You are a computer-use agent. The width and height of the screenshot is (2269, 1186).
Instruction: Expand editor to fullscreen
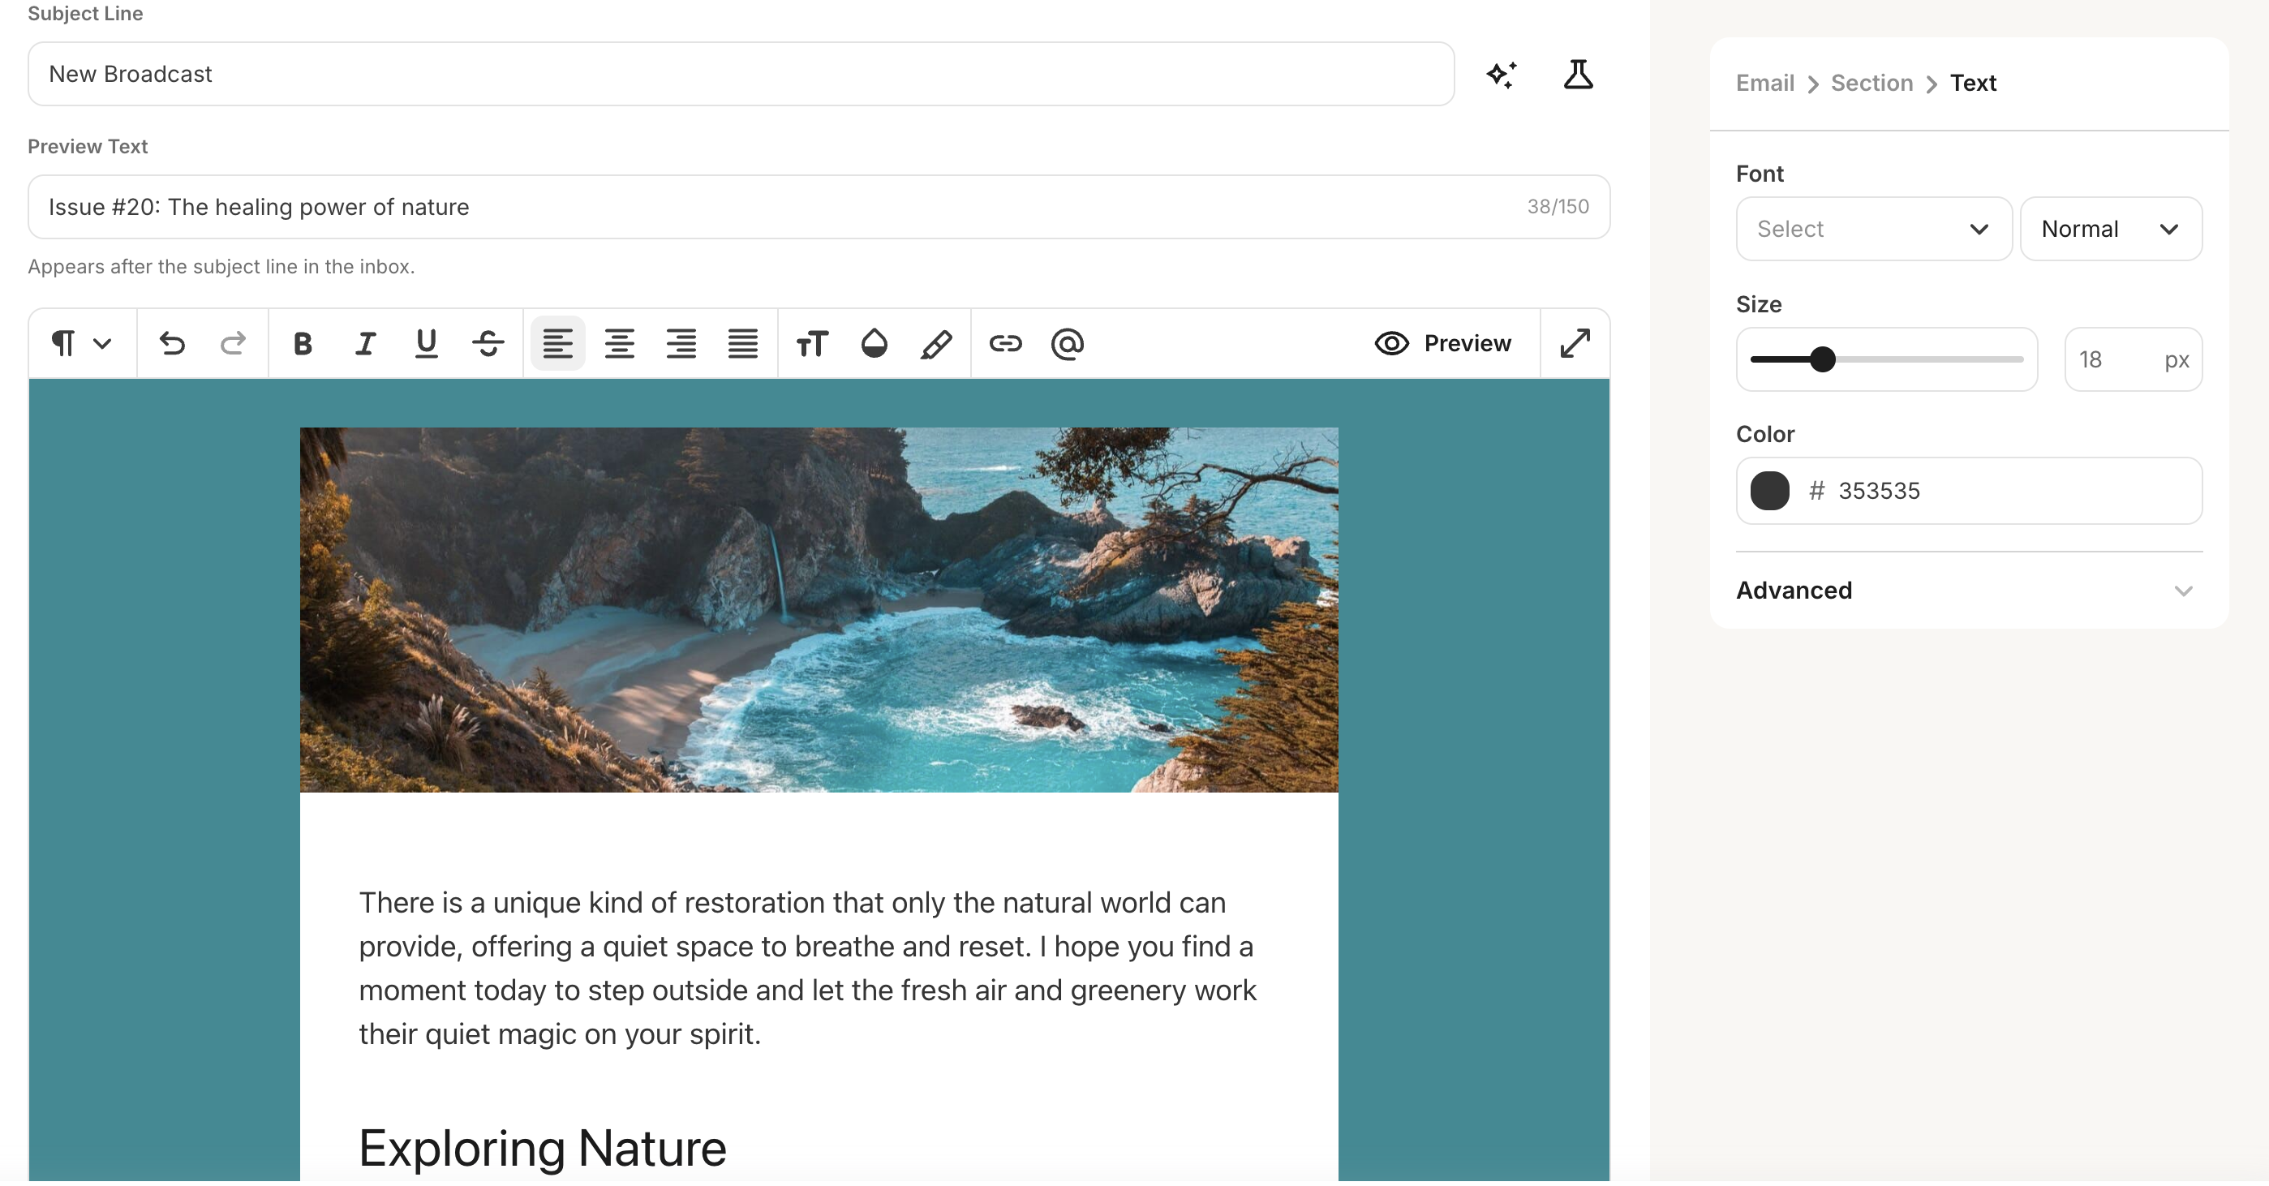[x=1574, y=343]
